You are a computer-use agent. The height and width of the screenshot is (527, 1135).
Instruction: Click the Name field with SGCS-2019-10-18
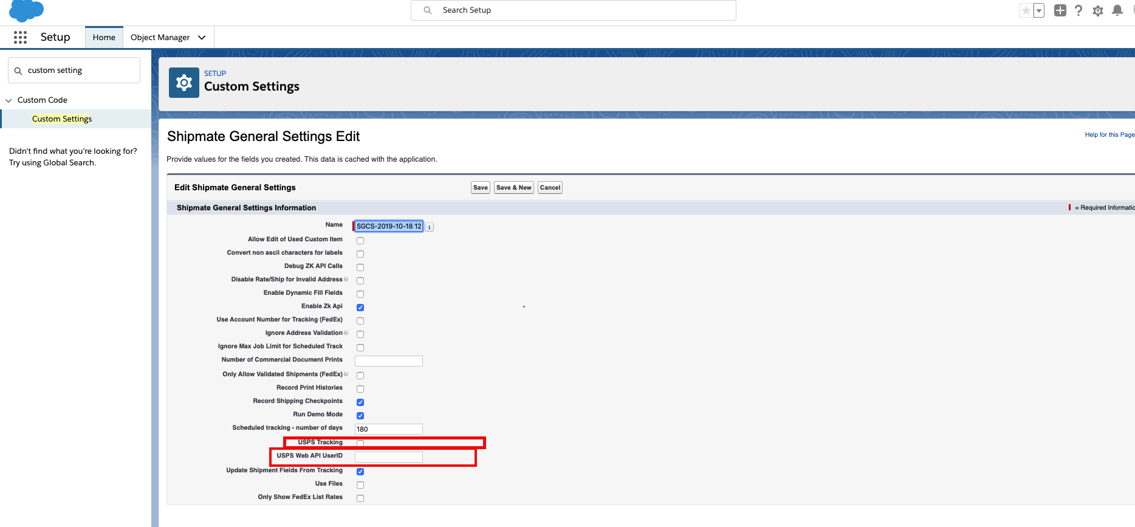click(389, 226)
